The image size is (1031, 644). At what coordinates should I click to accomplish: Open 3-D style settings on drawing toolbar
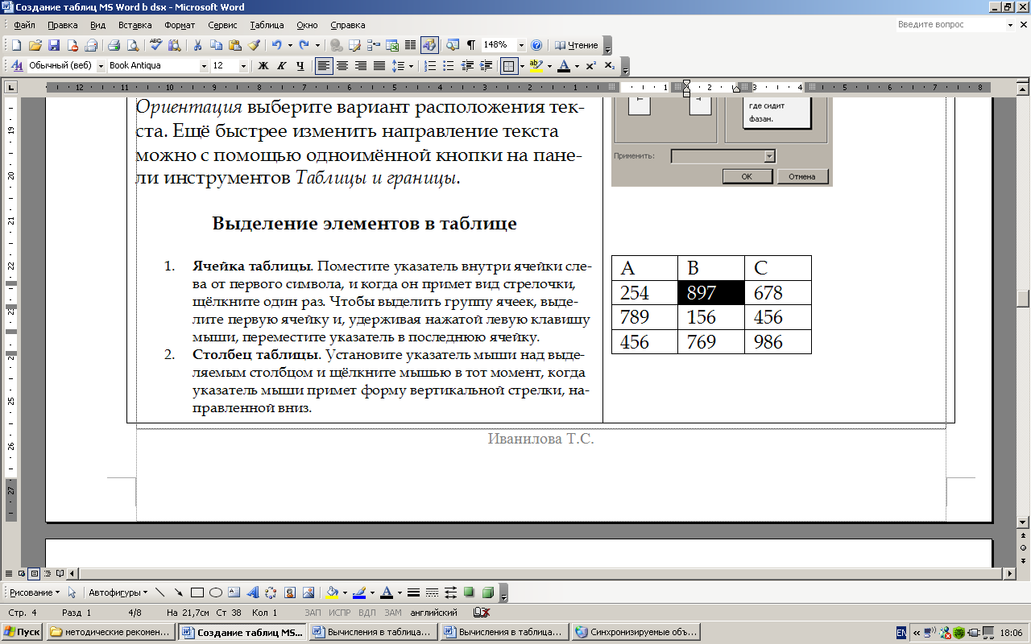487,592
